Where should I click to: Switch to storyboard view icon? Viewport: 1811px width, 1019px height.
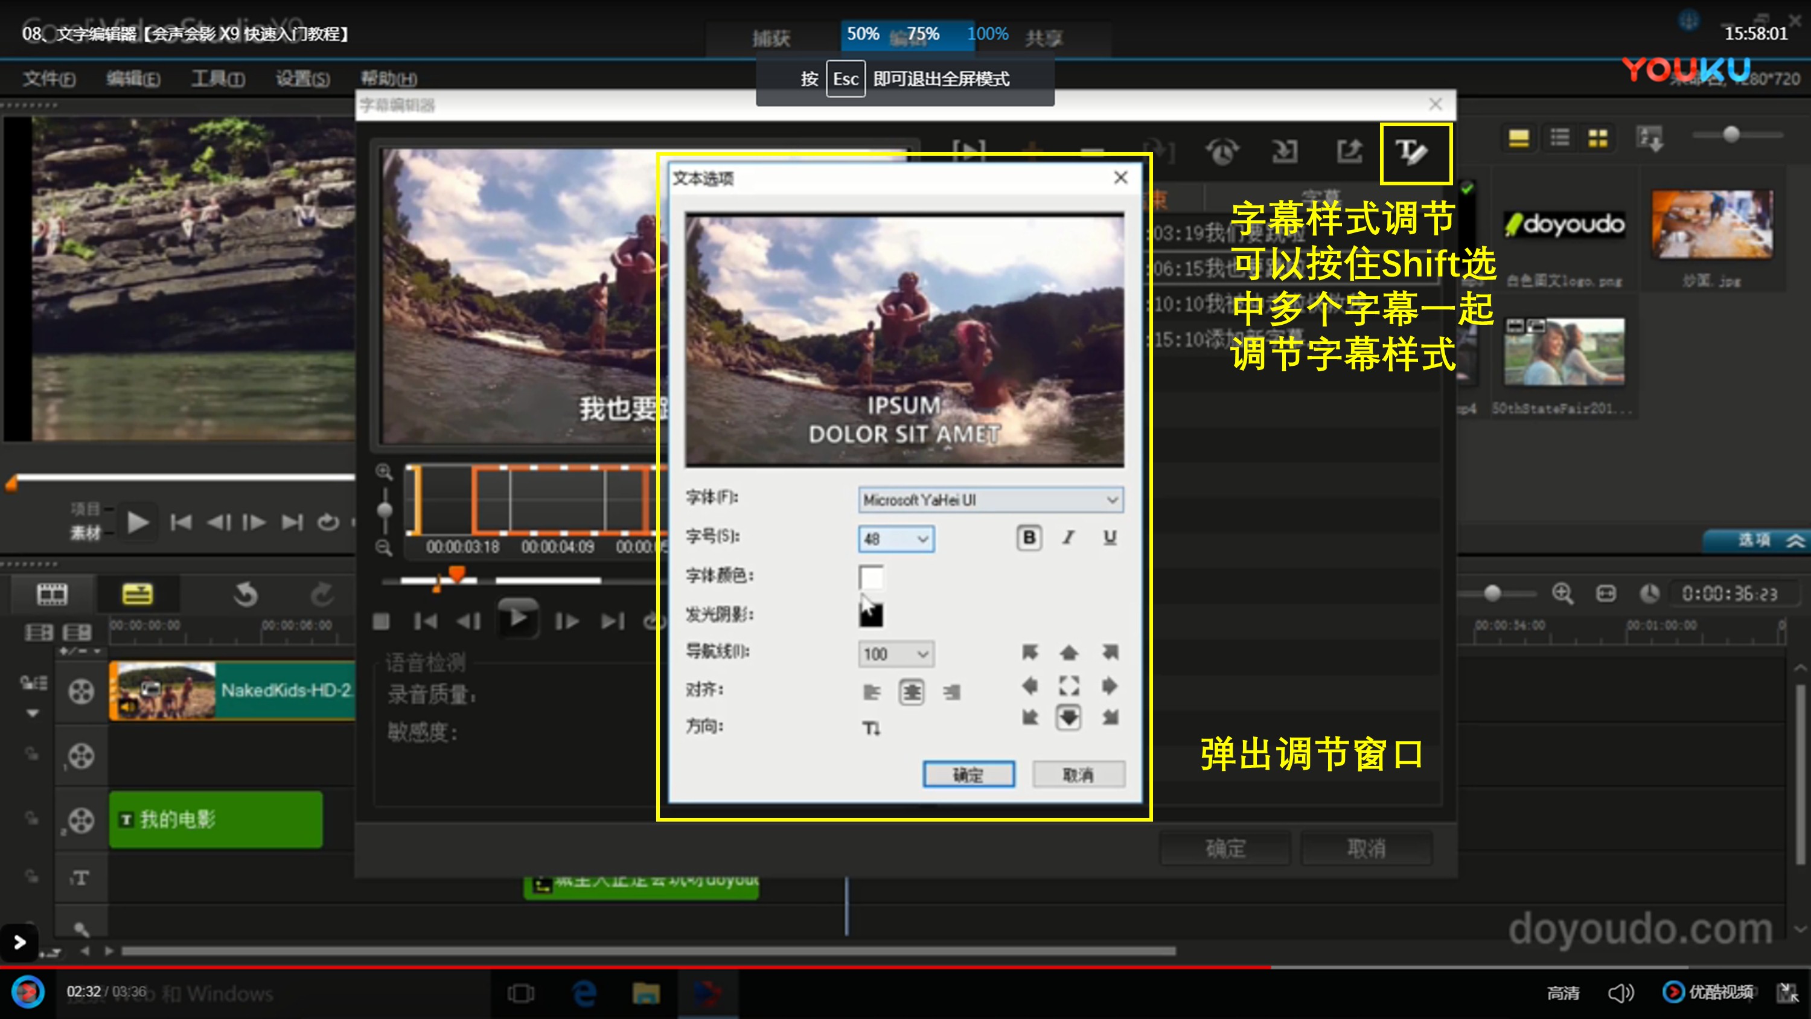pos(52,594)
